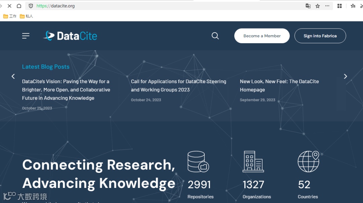The height and width of the screenshot is (203, 363).
Task: Open the 工作 bookmarks folder
Action: (x=10, y=16)
